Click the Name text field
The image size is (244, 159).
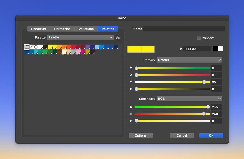[184, 29]
